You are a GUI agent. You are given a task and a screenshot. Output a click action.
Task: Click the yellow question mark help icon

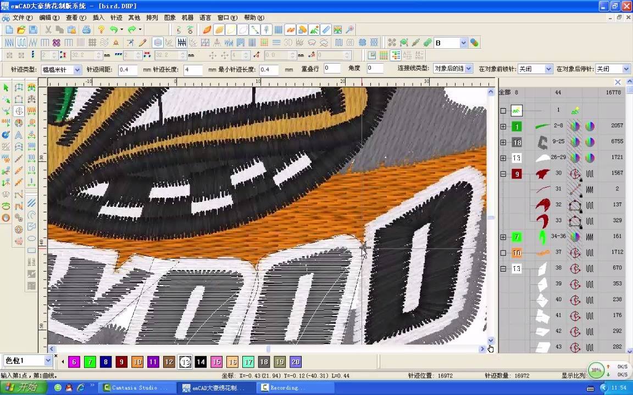click(x=101, y=30)
